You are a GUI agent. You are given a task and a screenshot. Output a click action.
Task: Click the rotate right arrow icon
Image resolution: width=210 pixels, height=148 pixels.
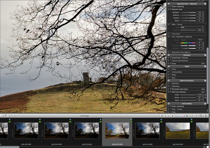196,116
